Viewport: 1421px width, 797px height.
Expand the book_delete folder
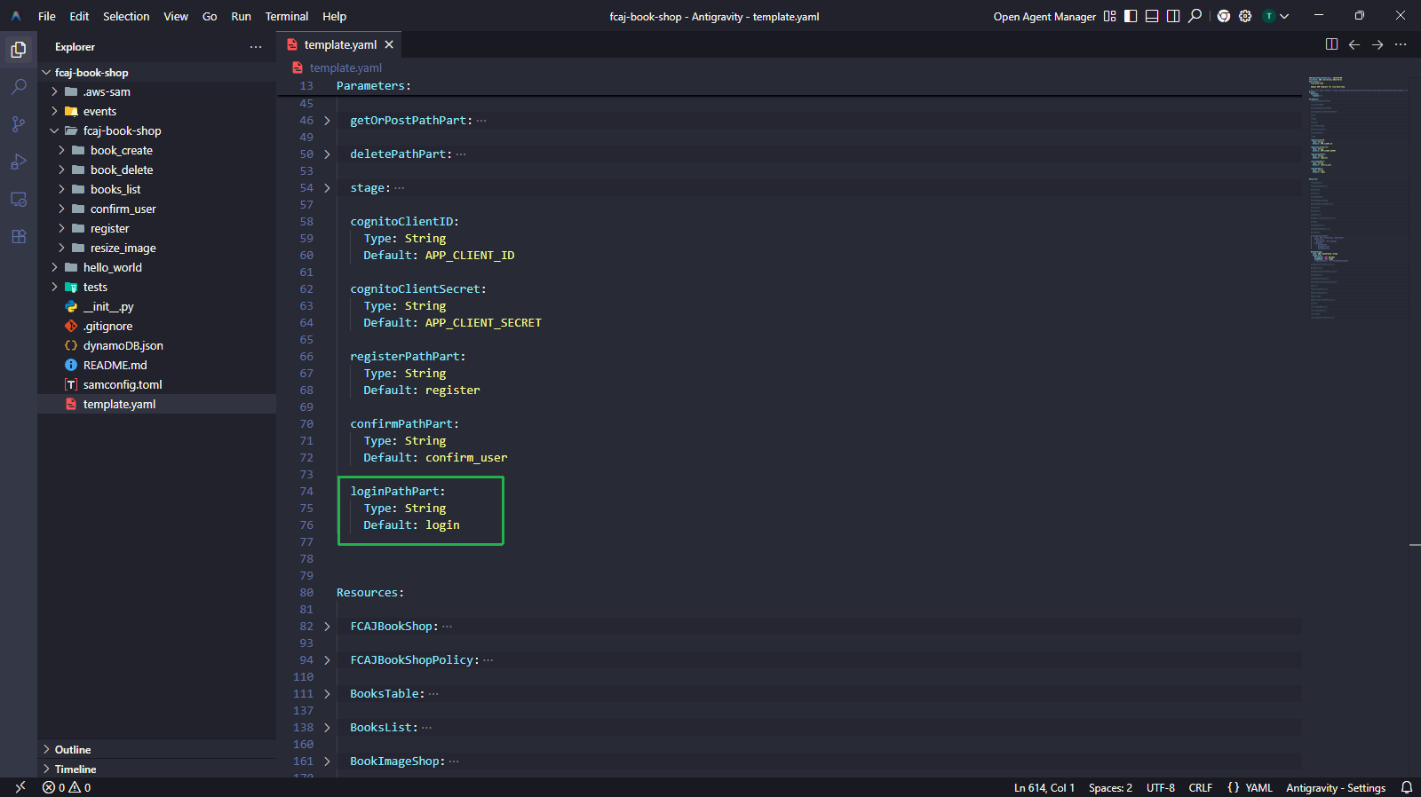pos(156,170)
